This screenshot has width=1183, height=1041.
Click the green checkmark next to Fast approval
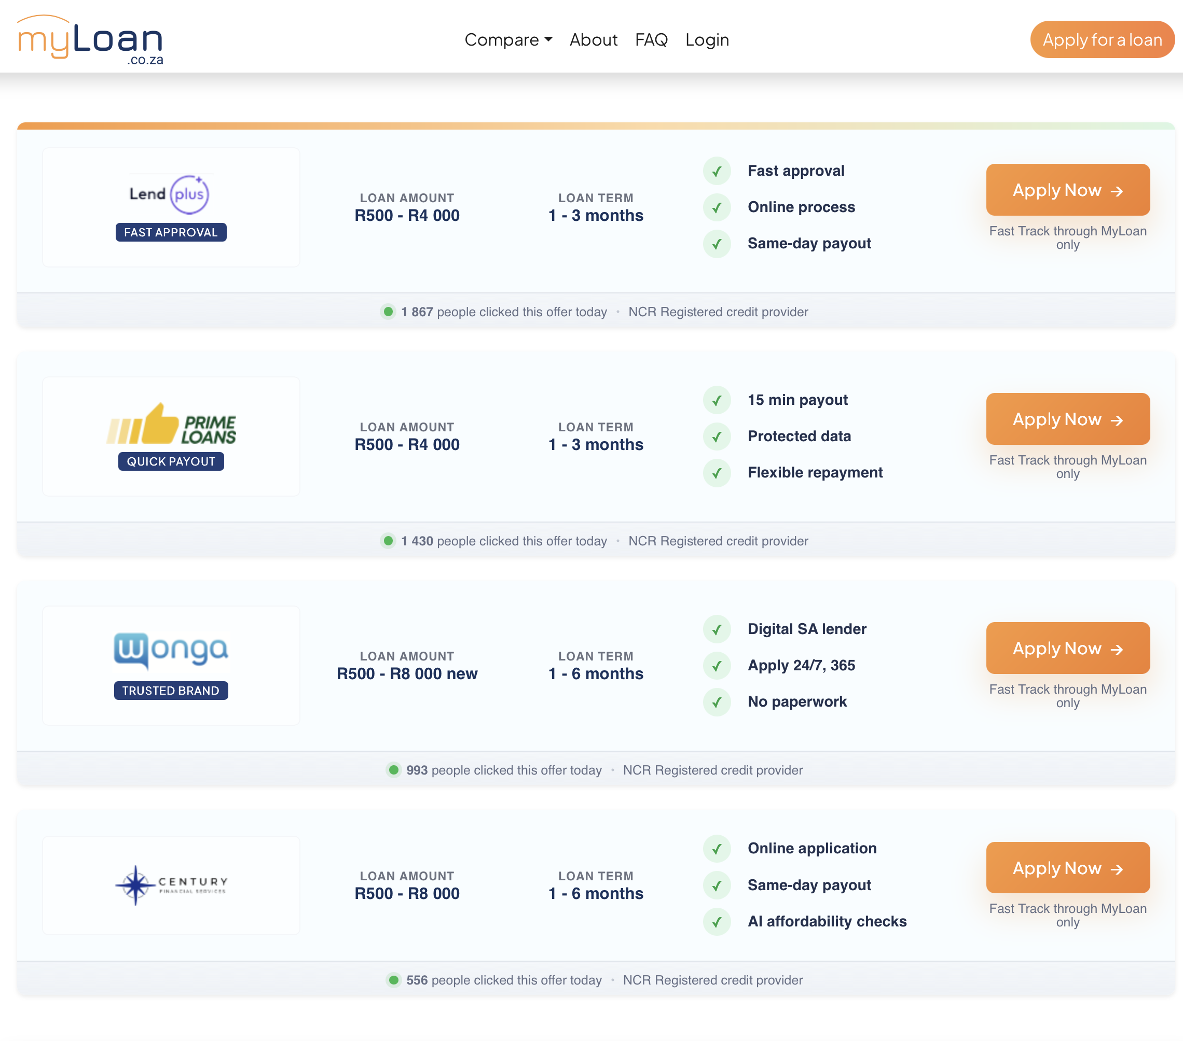coord(717,171)
